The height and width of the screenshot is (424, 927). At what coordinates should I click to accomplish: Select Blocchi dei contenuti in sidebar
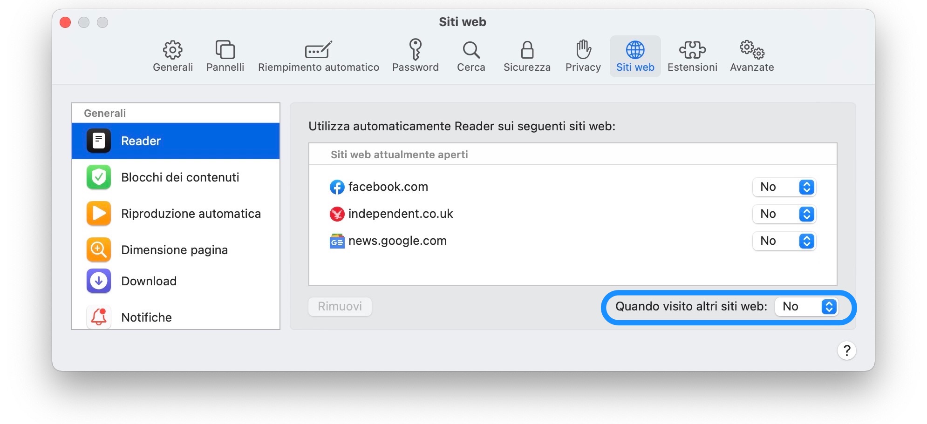pos(180,177)
